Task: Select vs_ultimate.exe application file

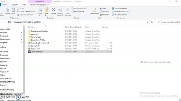Action: pos(70,52)
